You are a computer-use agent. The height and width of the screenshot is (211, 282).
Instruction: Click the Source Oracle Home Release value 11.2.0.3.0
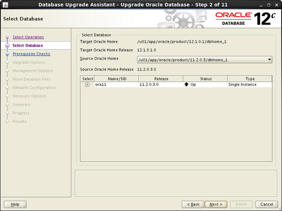click(146, 69)
